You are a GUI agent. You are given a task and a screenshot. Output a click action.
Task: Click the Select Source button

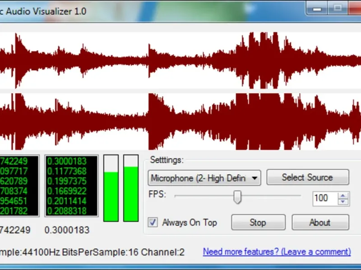coord(308,177)
